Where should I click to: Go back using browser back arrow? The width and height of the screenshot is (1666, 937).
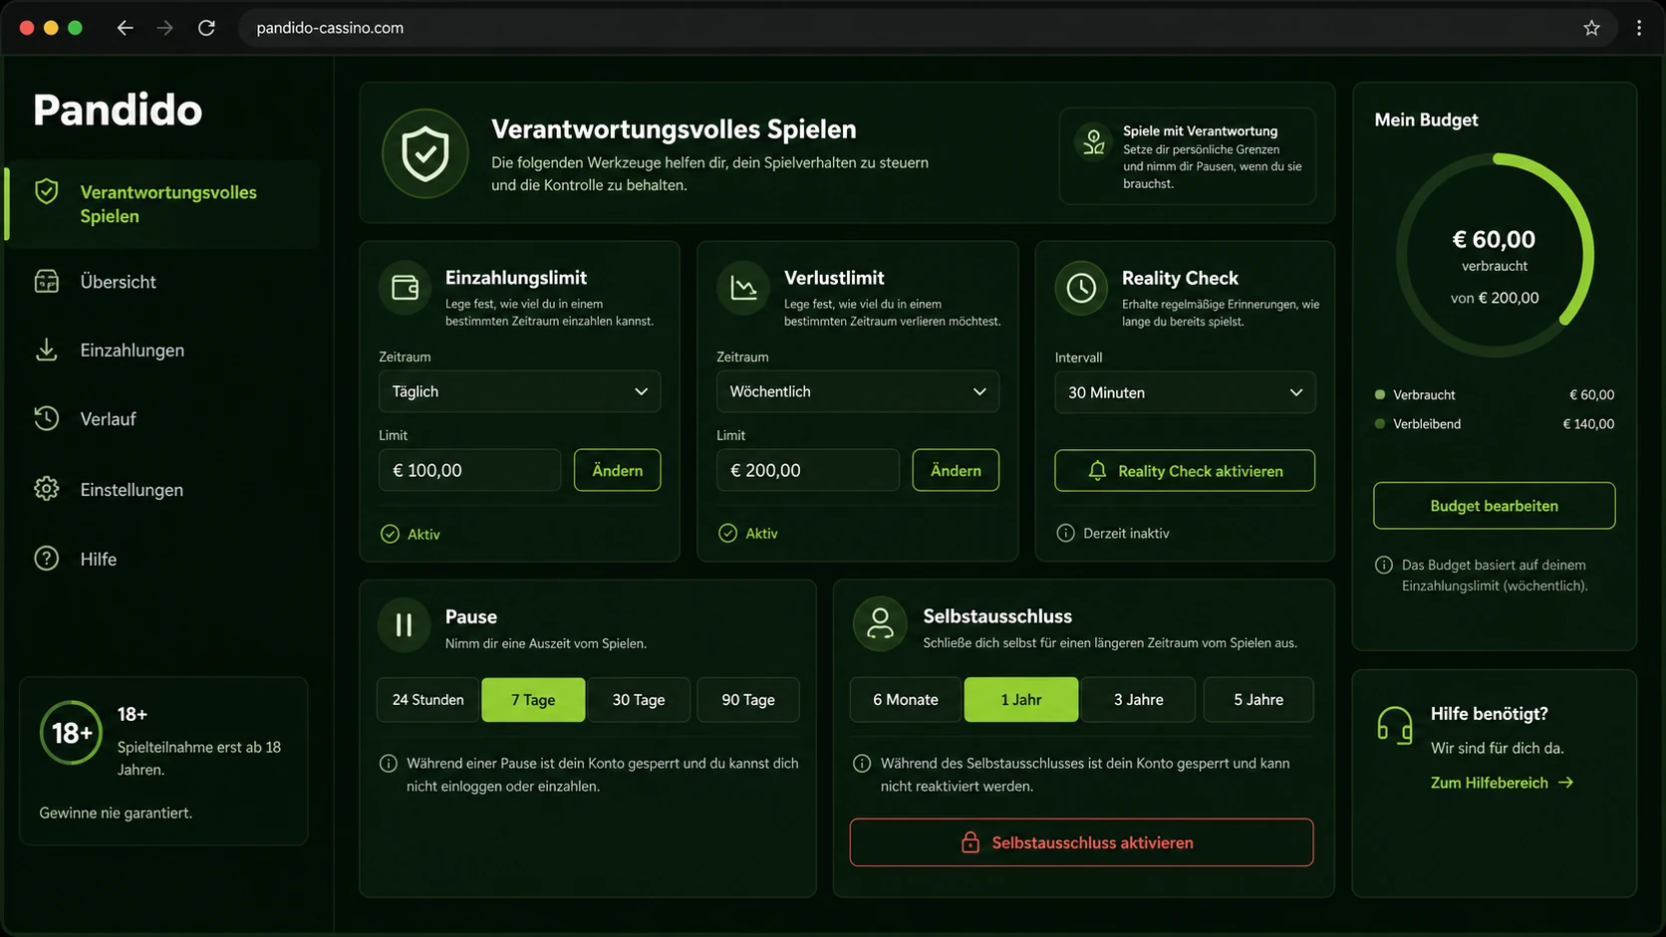coord(125,28)
